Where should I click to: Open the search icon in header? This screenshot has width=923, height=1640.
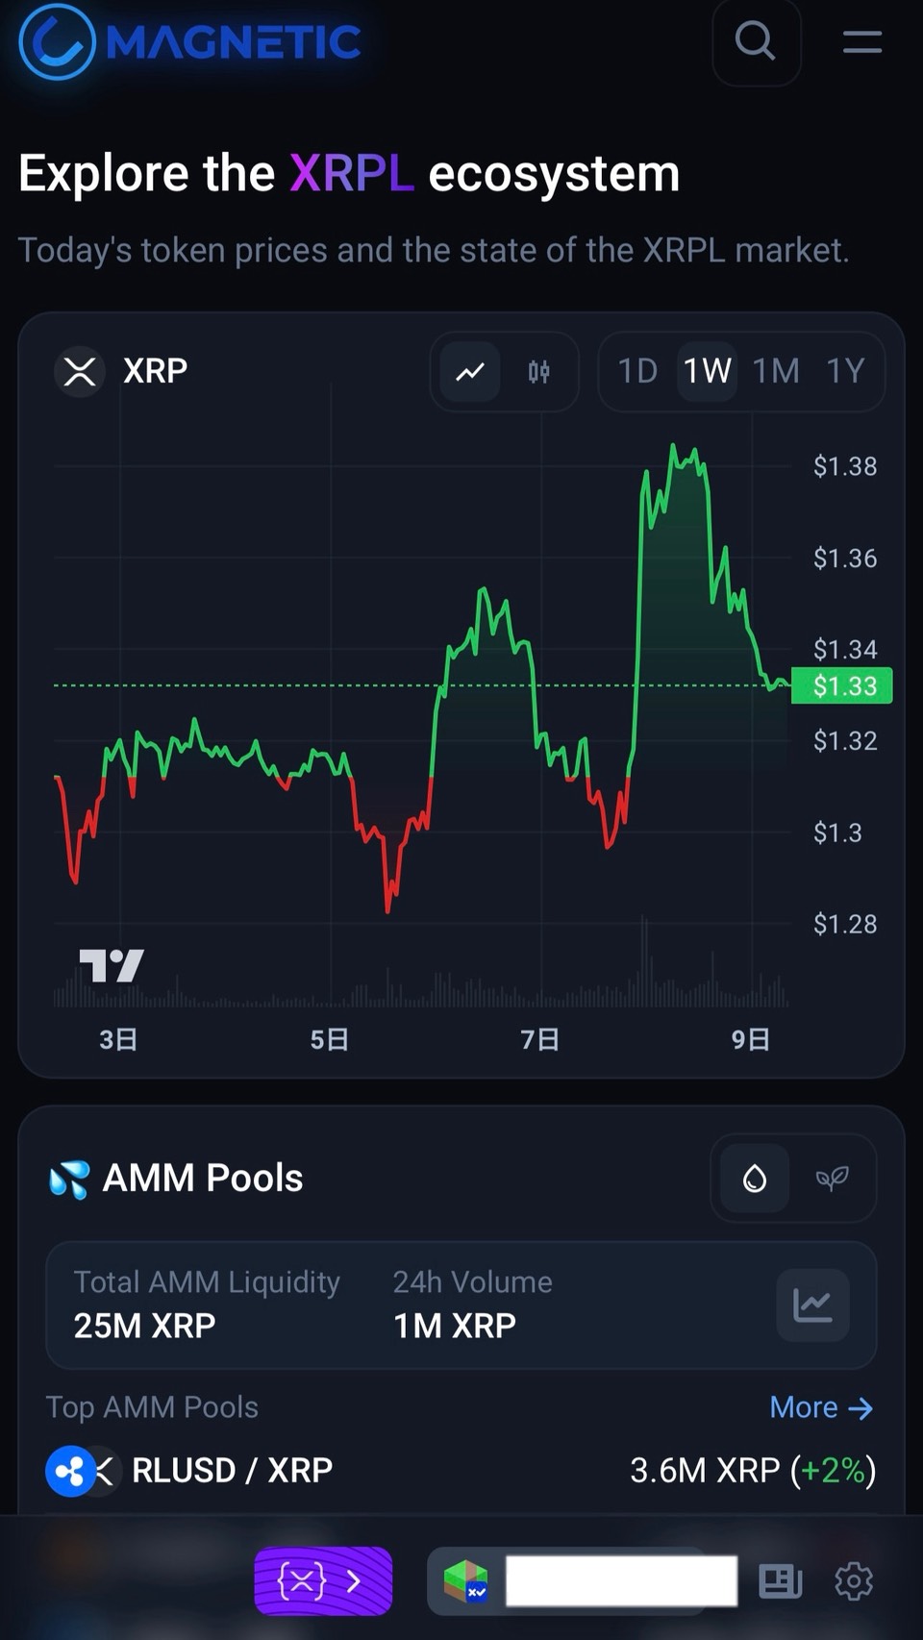coord(756,41)
